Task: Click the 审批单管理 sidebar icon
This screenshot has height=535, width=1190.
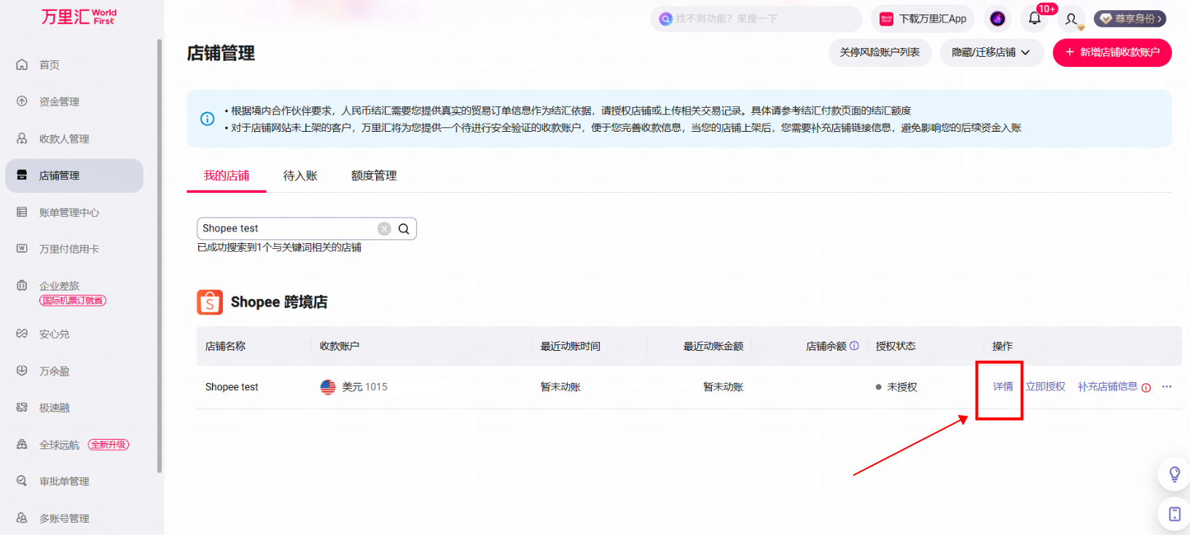Action: pyautogui.click(x=22, y=481)
